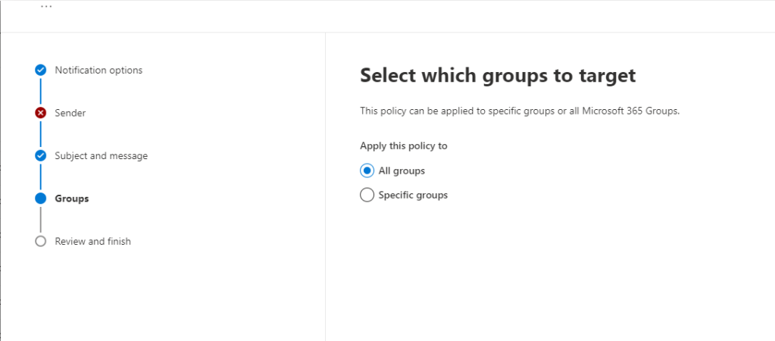
Task: Click the checkmark icon next to Subject and message
Action: (40, 155)
